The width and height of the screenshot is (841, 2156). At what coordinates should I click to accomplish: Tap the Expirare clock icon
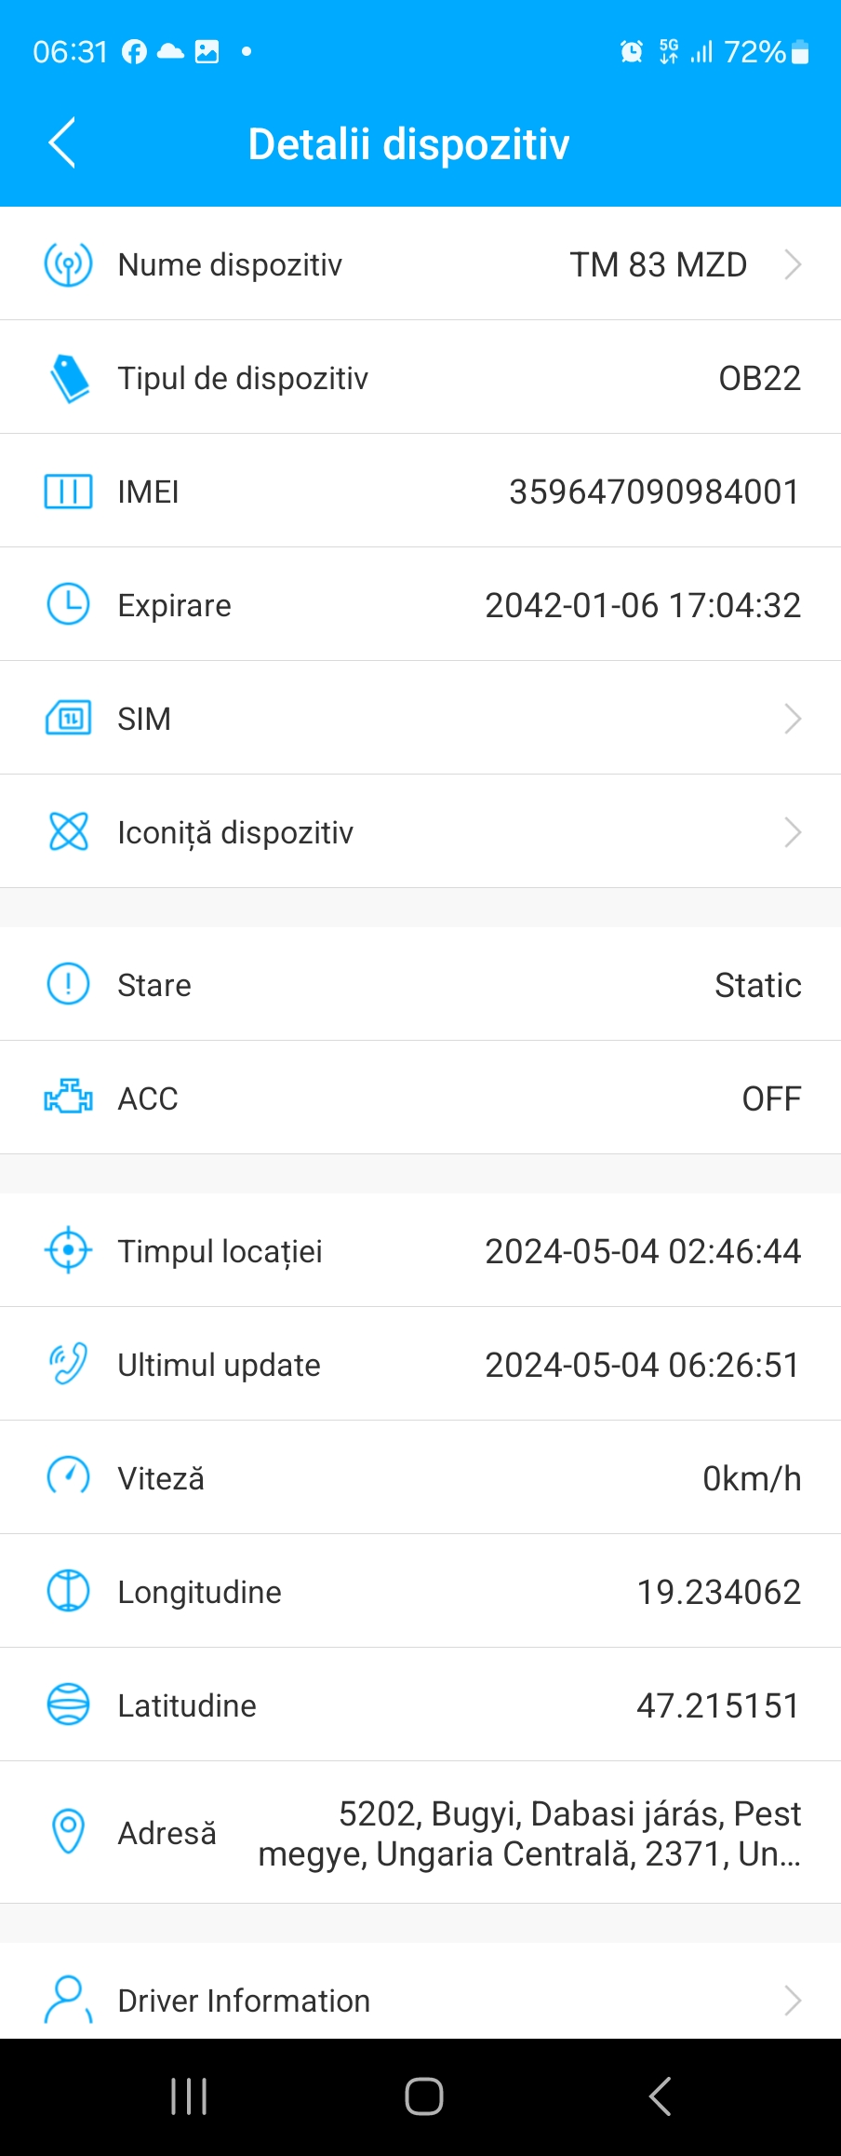click(68, 604)
